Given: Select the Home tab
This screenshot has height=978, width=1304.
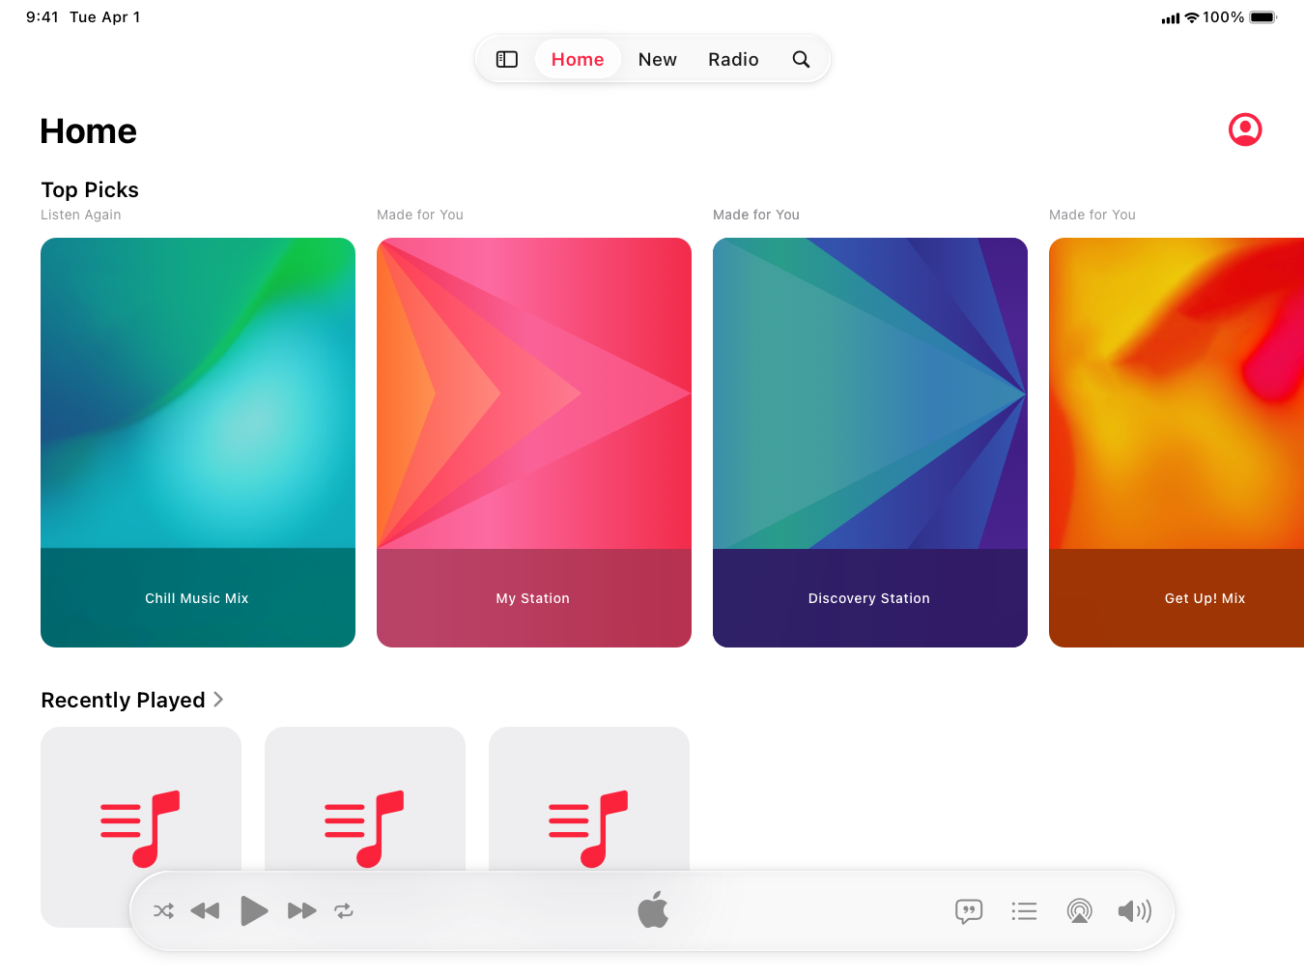Looking at the screenshot, I should tap(577, 59).
